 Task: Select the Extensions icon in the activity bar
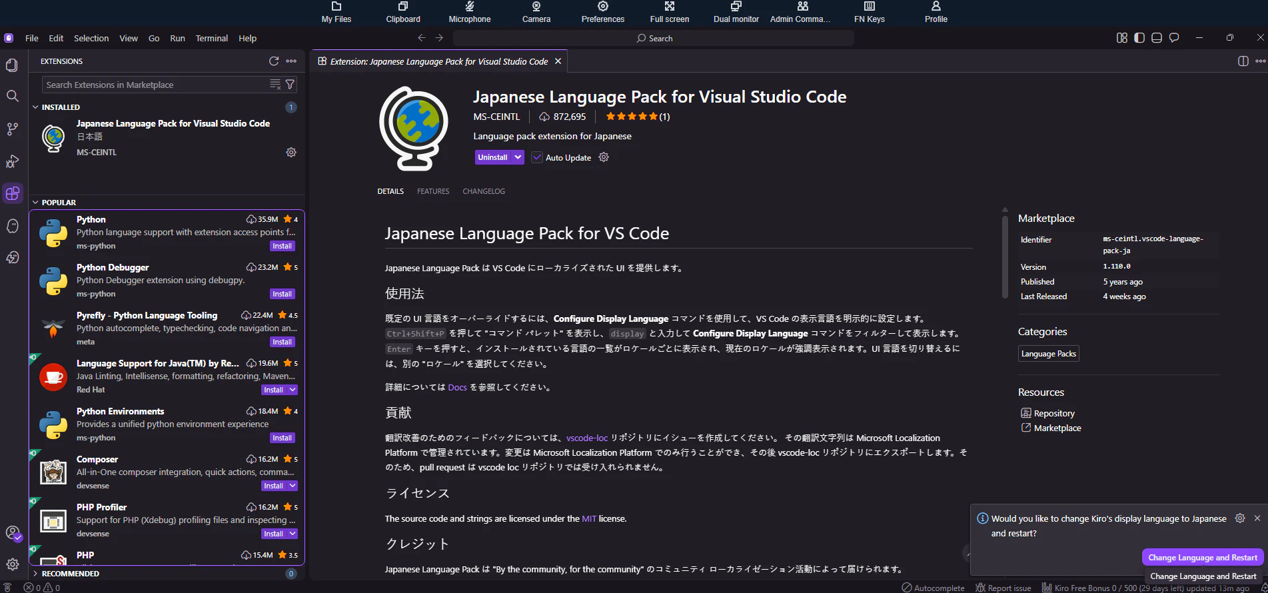point(12,194)
